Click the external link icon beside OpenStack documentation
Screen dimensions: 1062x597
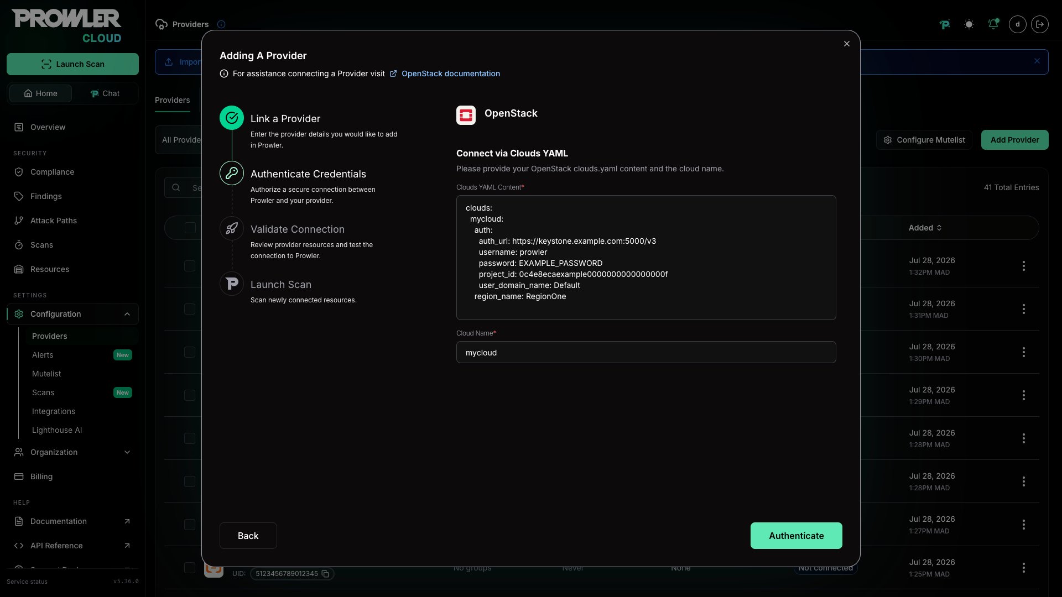pos(393,74)
